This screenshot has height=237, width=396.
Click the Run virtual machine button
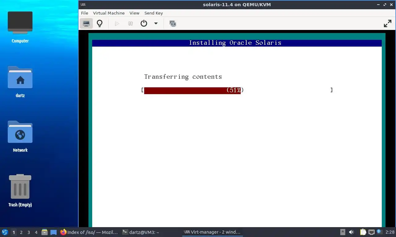pyautogui.click(x=117, y=23)
